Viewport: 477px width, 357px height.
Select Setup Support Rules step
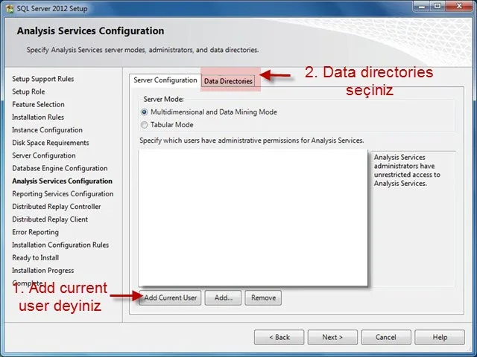43,79
